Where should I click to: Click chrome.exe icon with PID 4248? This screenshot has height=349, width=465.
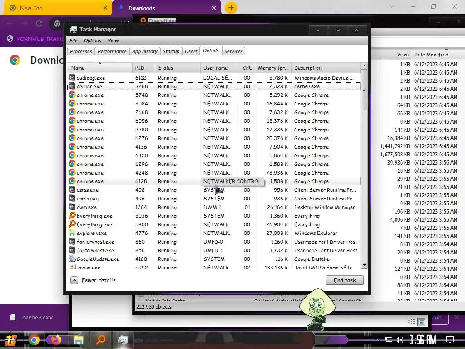[72, 172]
